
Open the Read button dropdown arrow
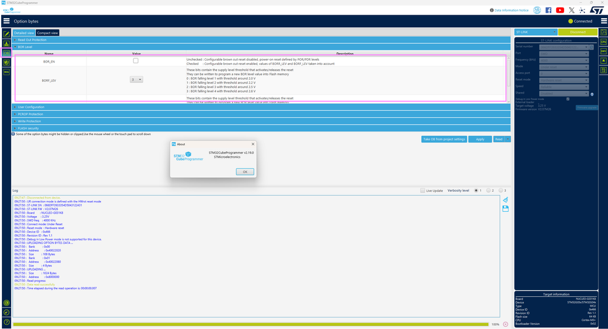coord(508,139)
